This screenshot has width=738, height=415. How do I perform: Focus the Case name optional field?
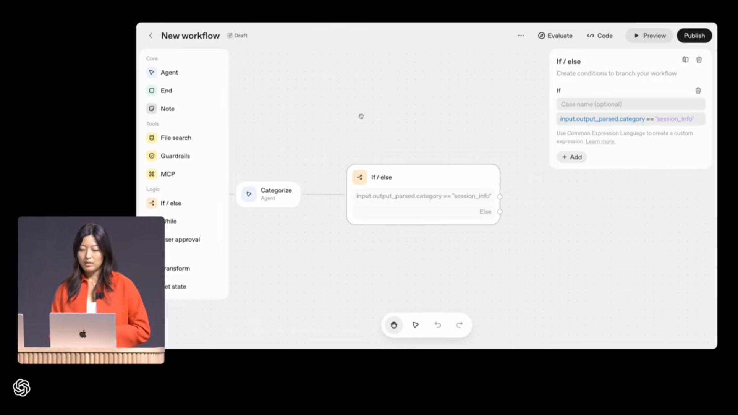click(631, 104)
